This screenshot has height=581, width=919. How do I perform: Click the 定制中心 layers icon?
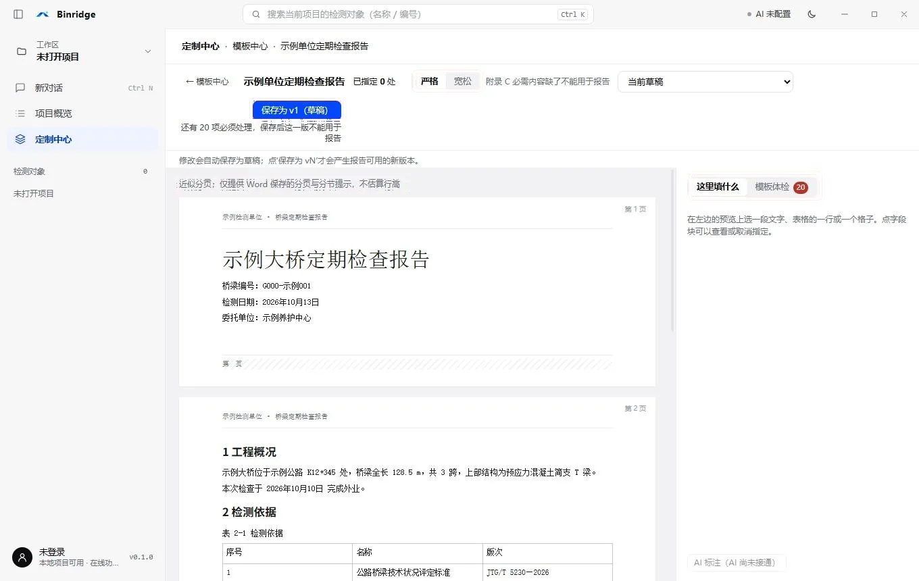pyautogui.click(x=20, y=139)
